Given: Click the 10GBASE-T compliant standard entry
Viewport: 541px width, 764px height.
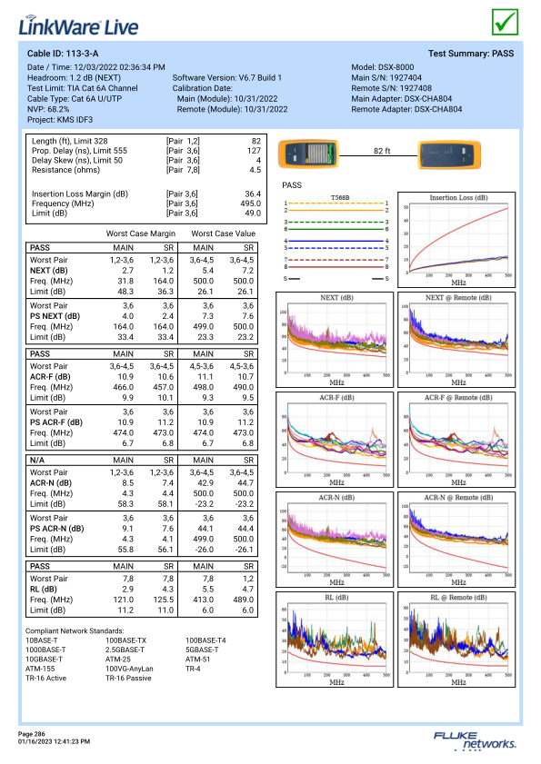Looking at the screenshot, I should click(44, 660).
